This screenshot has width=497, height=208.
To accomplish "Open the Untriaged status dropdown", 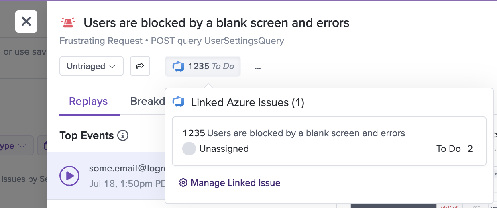I will [92, 66].
